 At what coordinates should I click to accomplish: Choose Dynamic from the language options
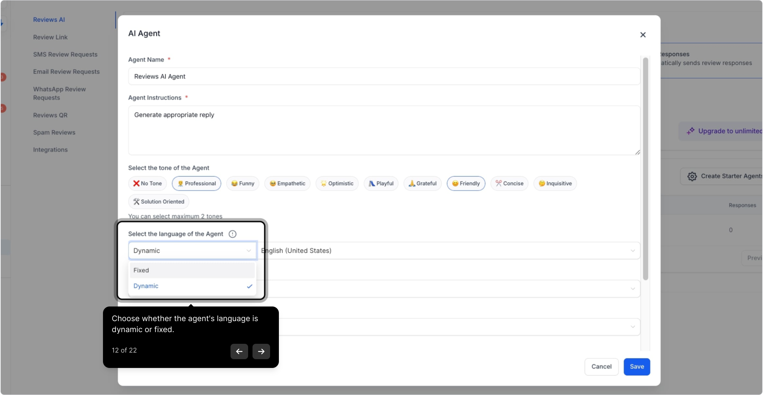point(192,286)
